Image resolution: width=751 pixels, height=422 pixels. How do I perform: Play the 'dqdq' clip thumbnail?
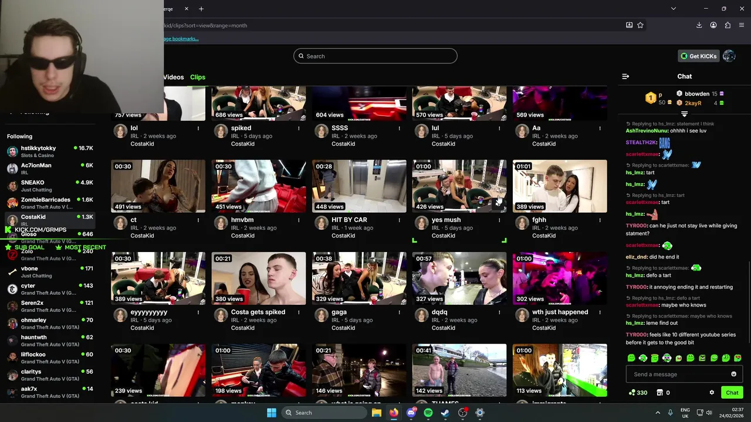point(459,278)
